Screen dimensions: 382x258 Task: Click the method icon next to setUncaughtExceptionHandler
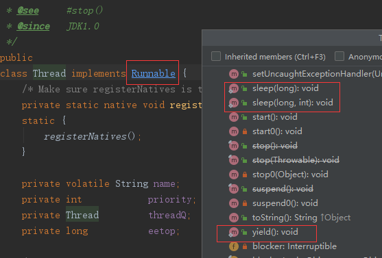click(x=234, y=74)
